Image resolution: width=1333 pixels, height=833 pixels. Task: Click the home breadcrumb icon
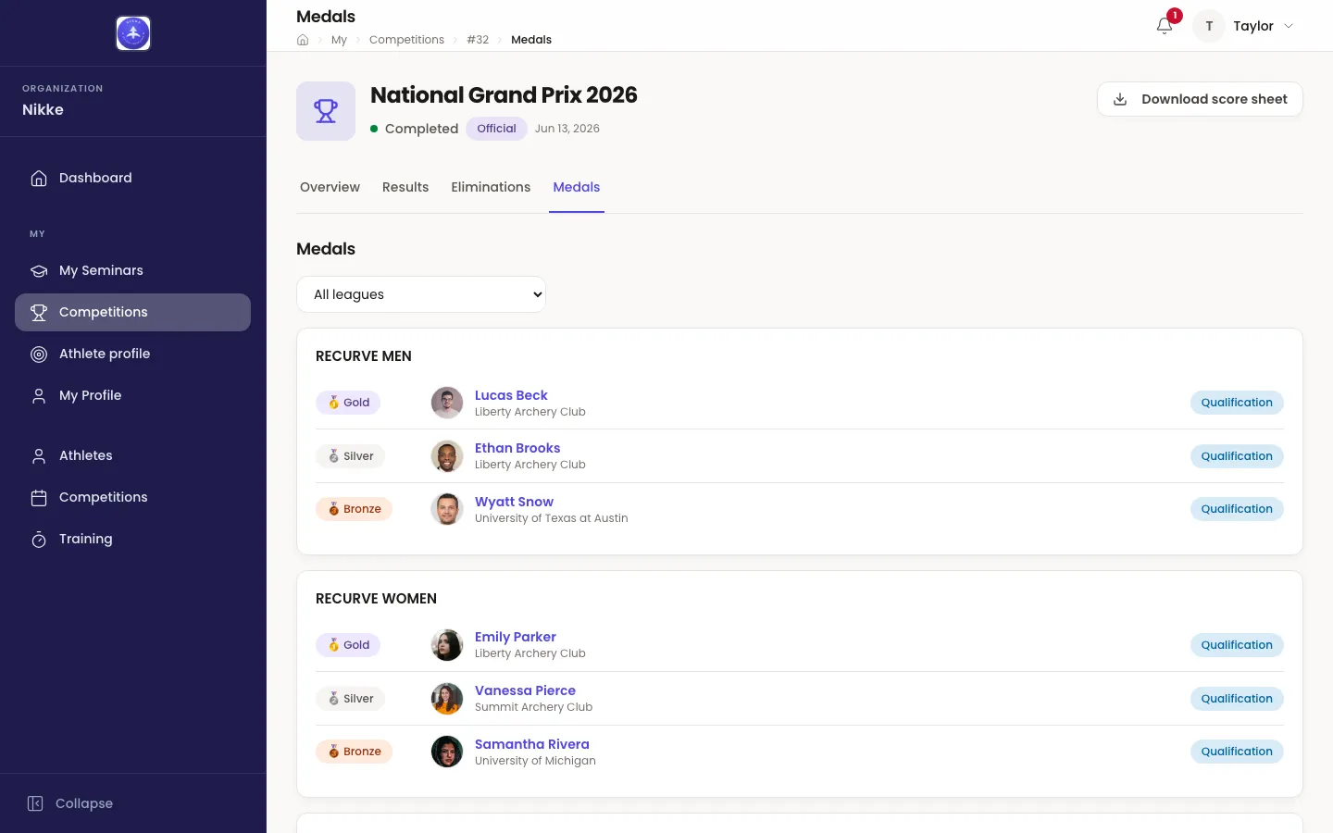click(303, 40)
